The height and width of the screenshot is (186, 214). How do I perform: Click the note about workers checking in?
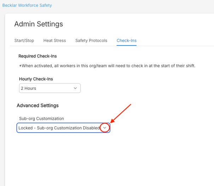(107, 66)
